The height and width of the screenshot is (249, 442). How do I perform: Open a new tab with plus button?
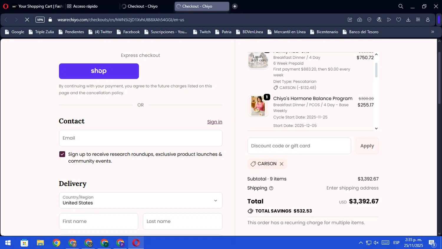[x=235, y=6]
